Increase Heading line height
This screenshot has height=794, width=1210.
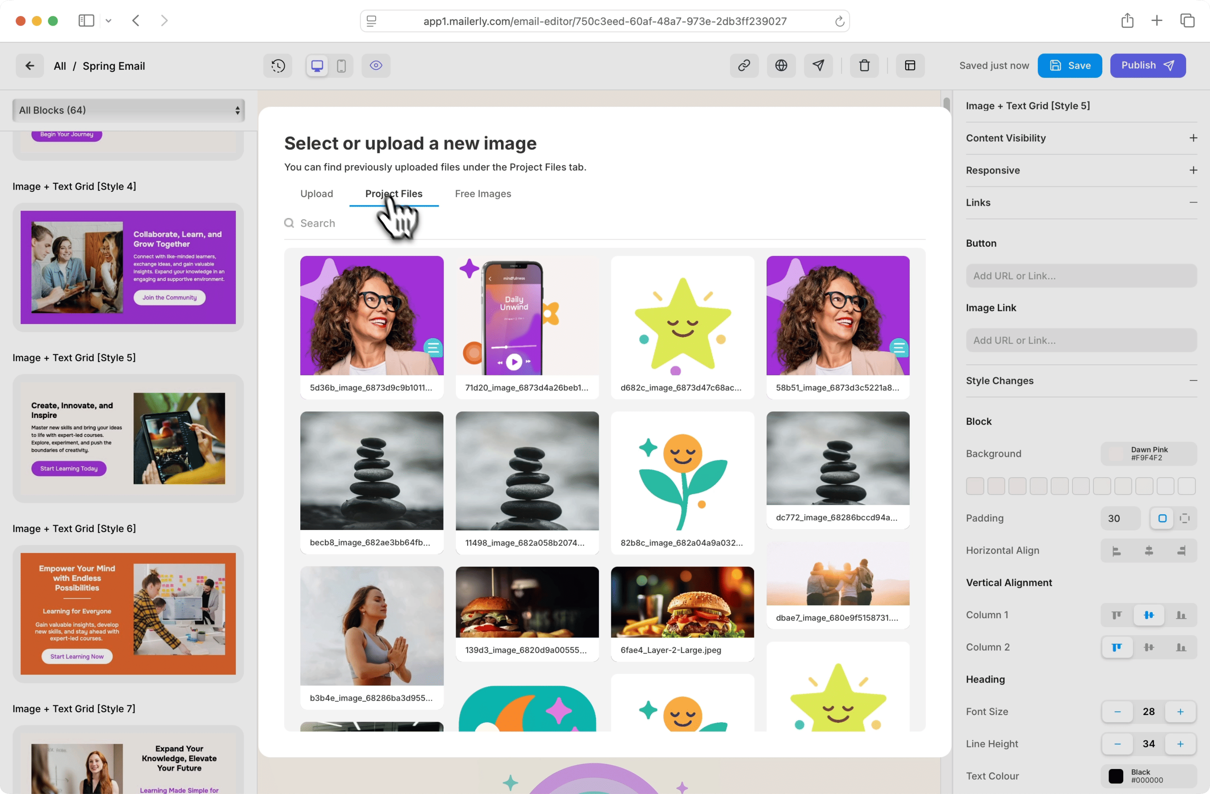(x=1180, y=744)
